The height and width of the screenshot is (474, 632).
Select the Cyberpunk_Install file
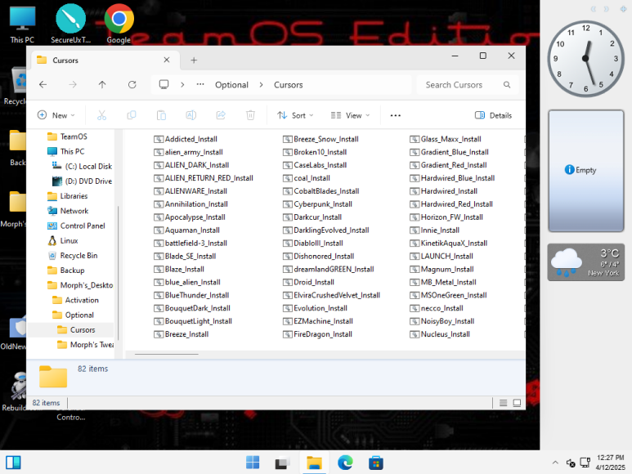click(x=317, y=204)
